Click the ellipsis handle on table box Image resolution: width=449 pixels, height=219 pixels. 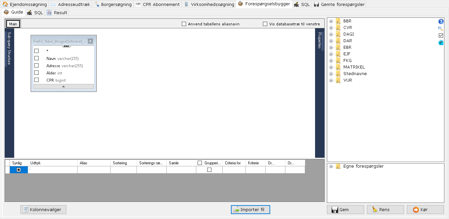[66, 46]
